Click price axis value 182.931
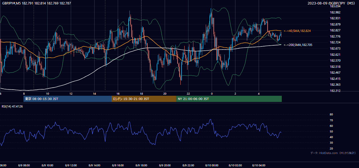Screen dimensions: 359x168 (x=335, y=18)
